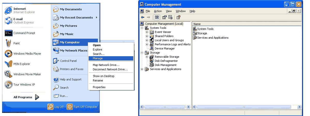Open Command Prompt shortcut

pyautogui.click(x=20, y=33)
